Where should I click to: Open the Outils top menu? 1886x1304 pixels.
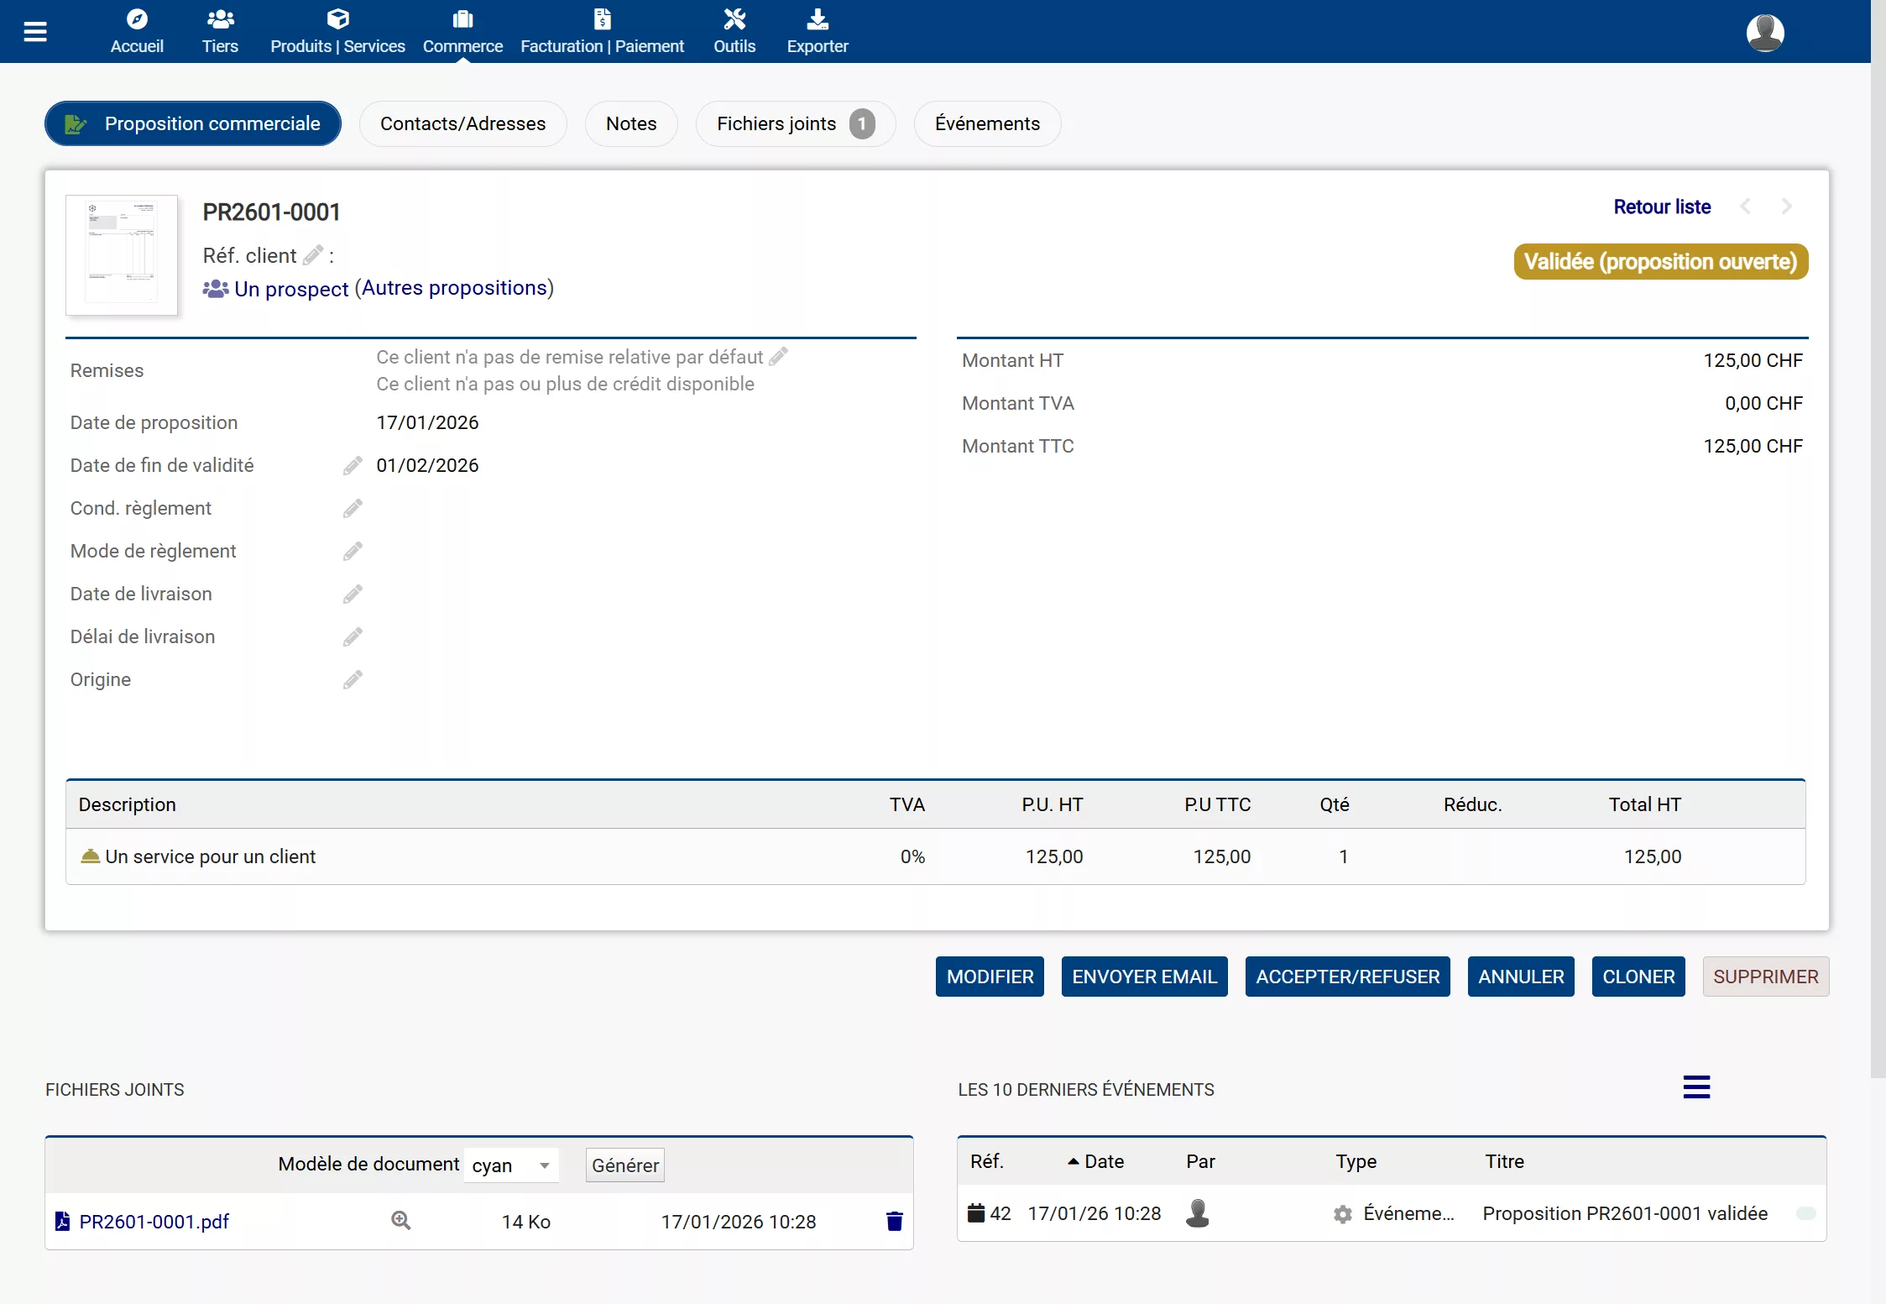pos(734,32)
